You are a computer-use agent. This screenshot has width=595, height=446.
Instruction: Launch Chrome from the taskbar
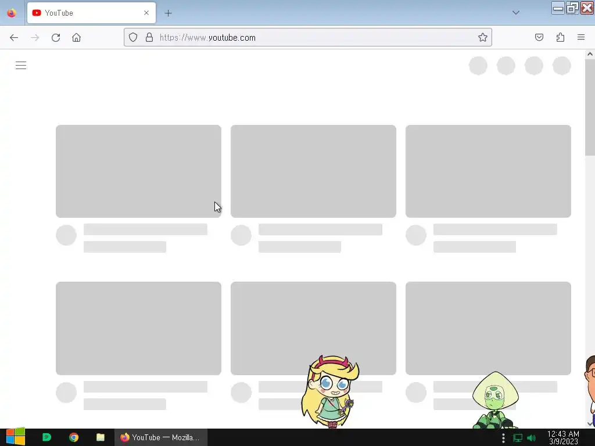coord(74,437)
